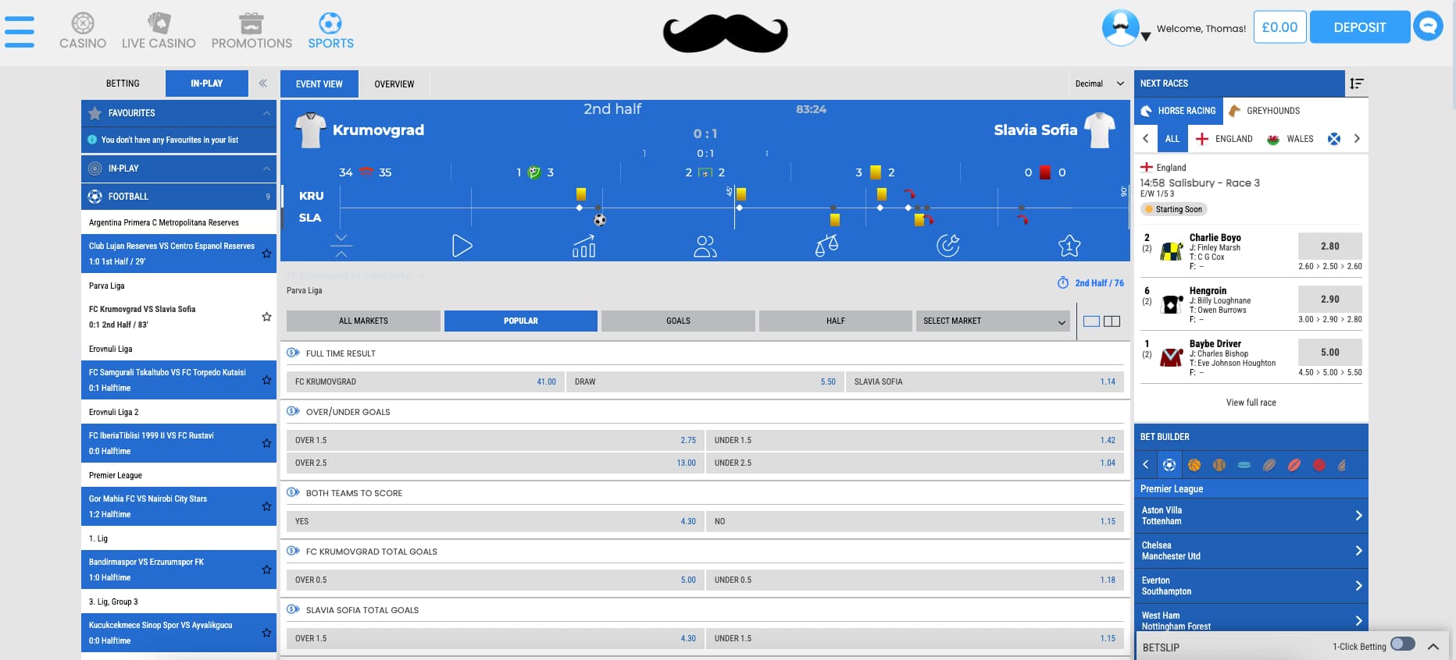This screenshot has height=660, width=1456.
Task: Open the match statistics chart icon
Action: 583,246
